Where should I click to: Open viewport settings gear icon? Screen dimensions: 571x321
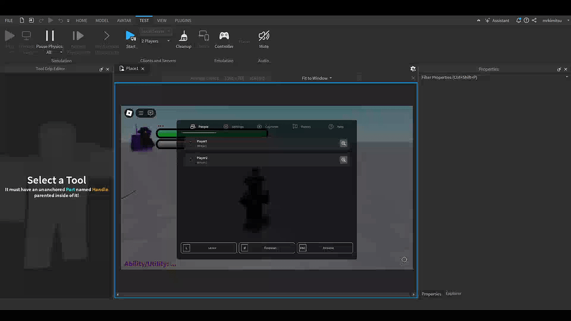[x=413, y=69]
